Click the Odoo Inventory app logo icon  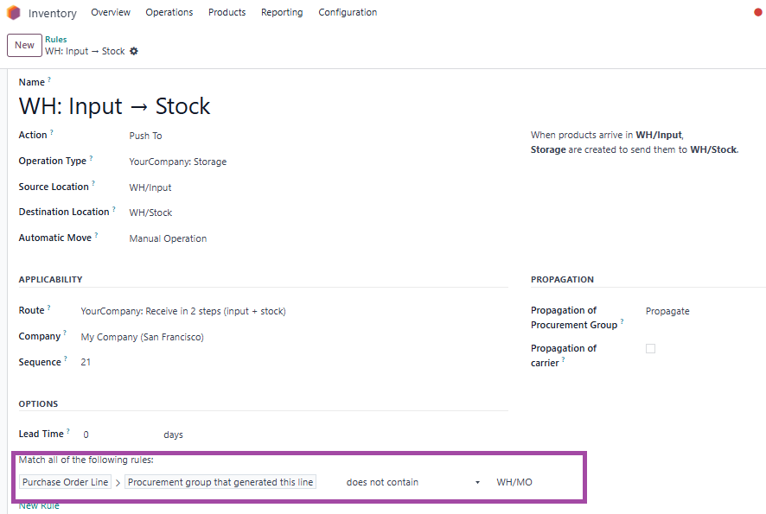point(13,13)
